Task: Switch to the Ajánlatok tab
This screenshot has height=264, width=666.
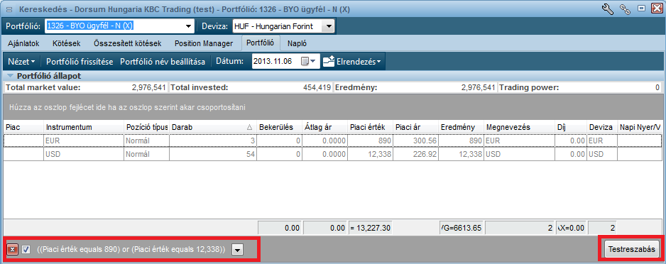Action: pos(24,43)
